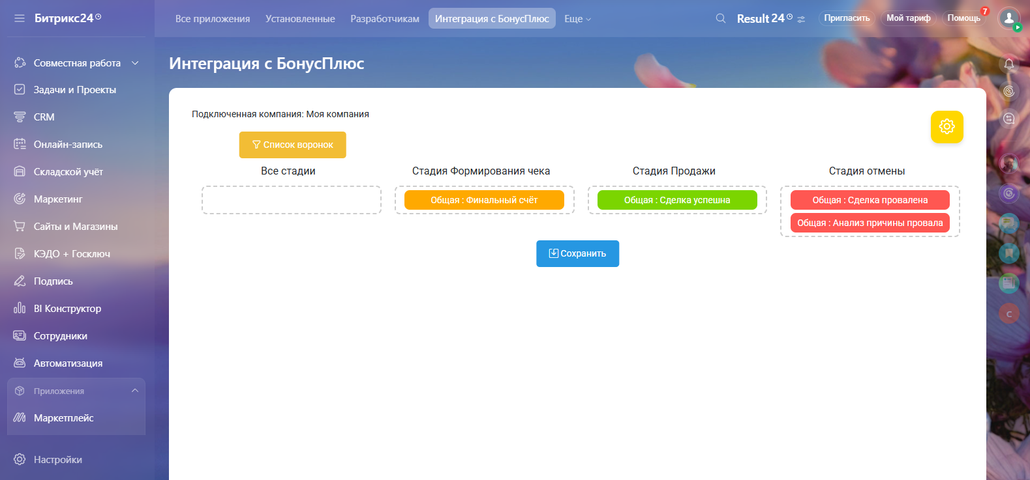Click the Сайты и Магазины cart icon
The height and width of the screenshot is (480, 1030).
[20, 226]
